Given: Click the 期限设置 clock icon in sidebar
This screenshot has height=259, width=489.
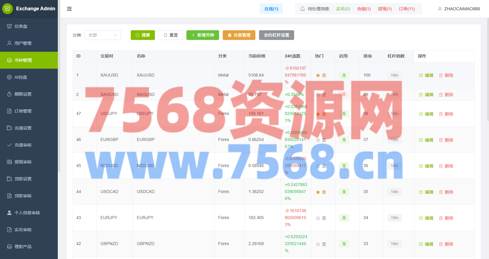Looking at the screenshot, I should pos(9,94).
